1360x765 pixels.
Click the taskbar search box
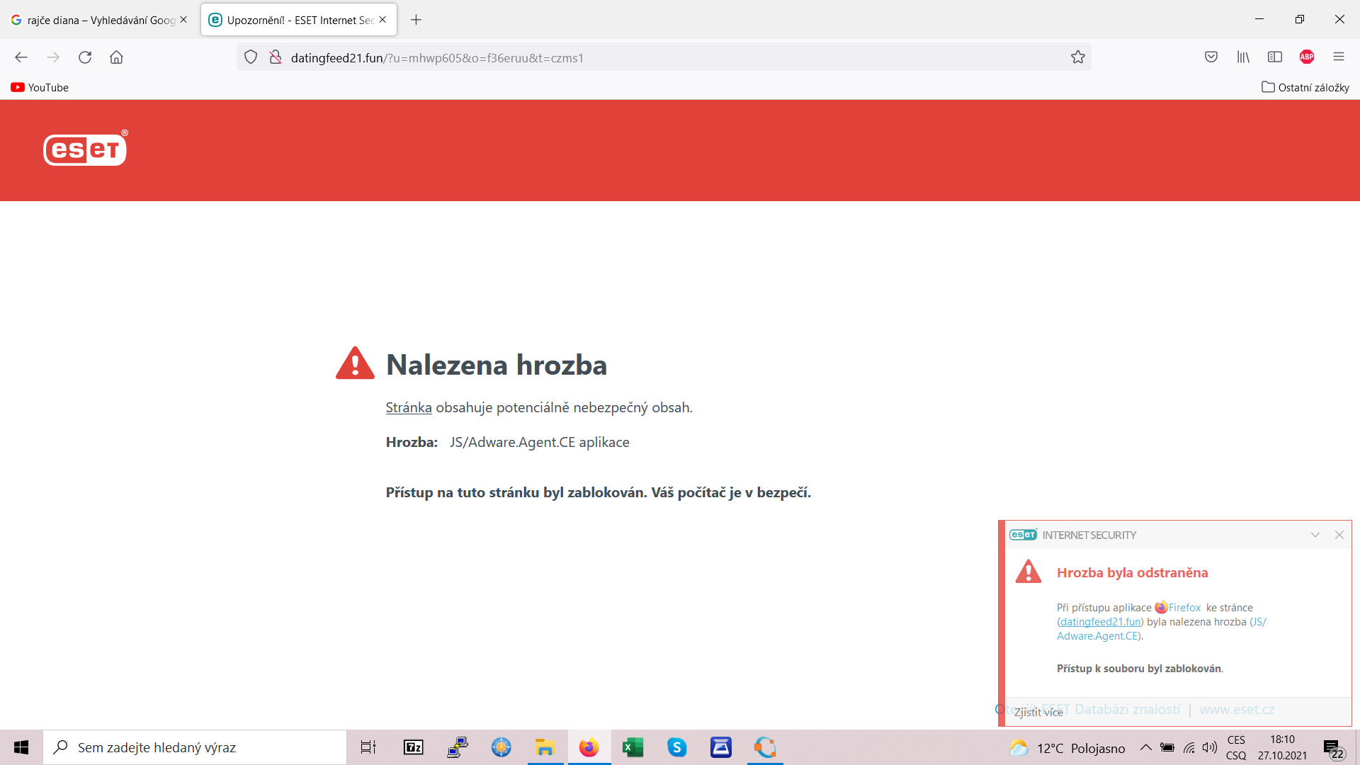[195, 747]
